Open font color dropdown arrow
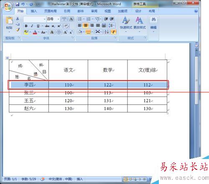This screenshot has width=209, height=184. point(38,32)
